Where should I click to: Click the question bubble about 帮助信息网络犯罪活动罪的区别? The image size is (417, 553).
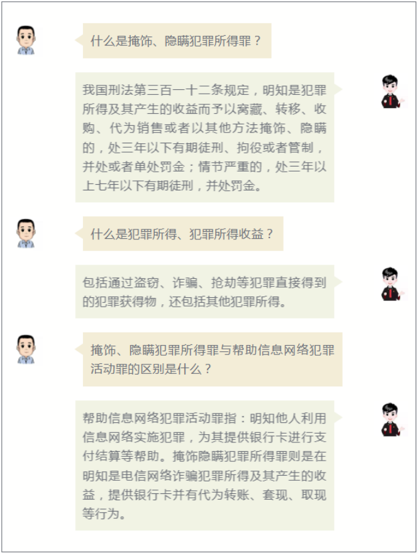click(x=213, y=359)
